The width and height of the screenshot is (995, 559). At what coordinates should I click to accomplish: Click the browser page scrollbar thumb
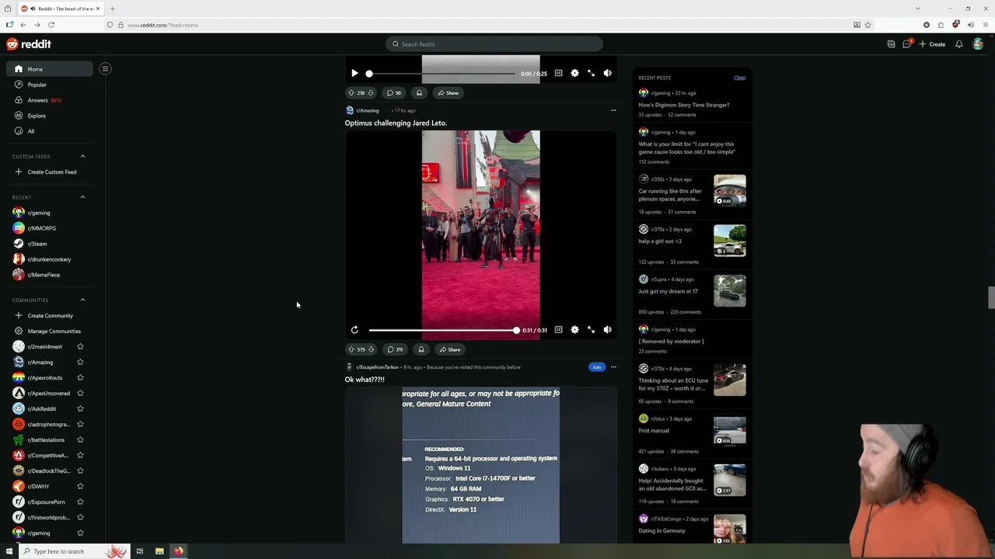click(990, 297)
